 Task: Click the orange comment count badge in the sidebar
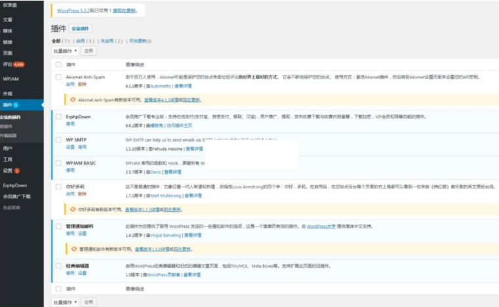[19, 65]
